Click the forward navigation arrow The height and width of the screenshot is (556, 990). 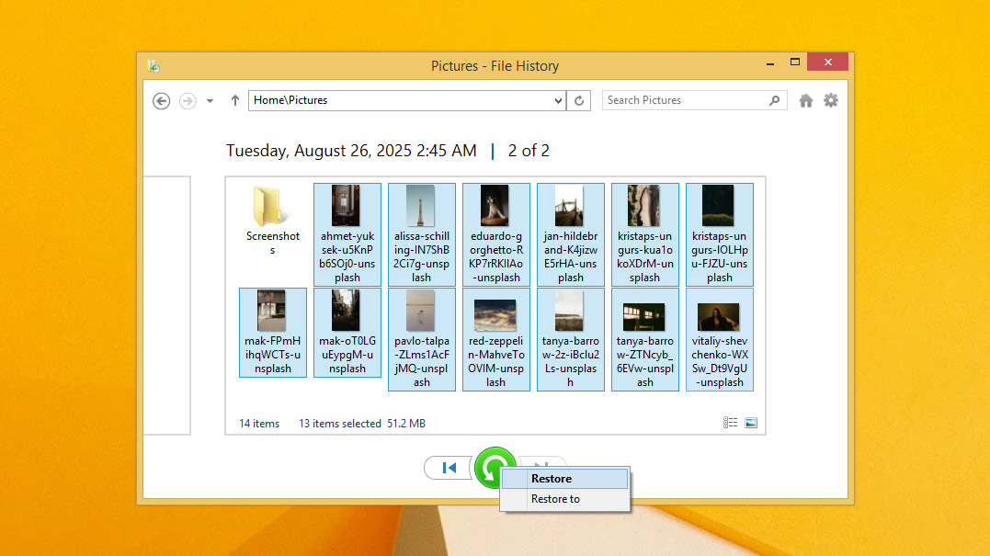click(x=187, y=101)
